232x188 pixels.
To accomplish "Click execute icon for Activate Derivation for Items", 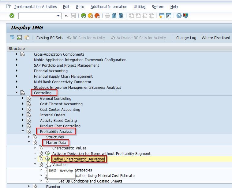I will (47, 153).
